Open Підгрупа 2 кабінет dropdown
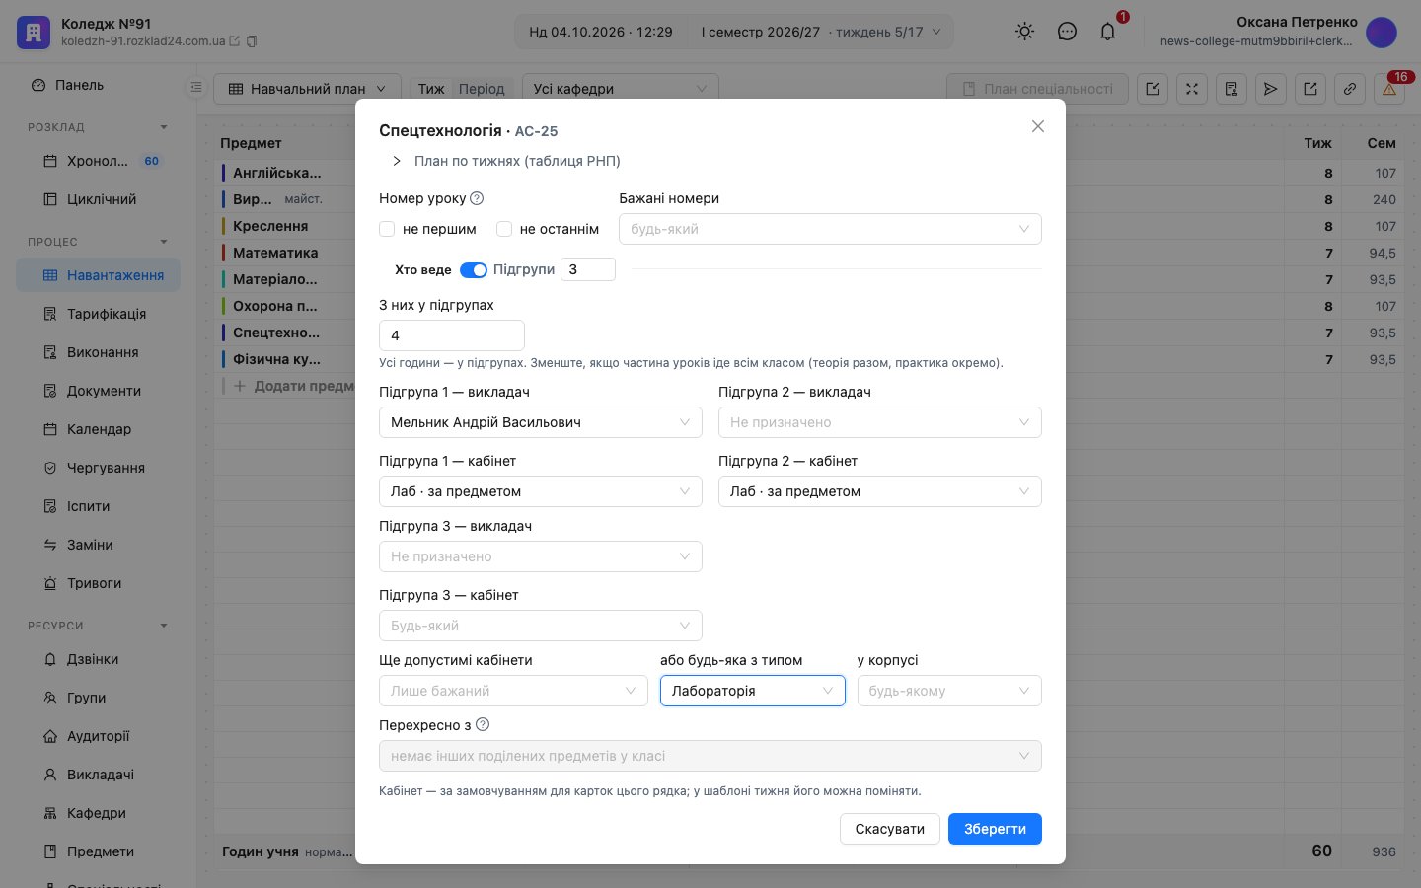 pos(880,491)
